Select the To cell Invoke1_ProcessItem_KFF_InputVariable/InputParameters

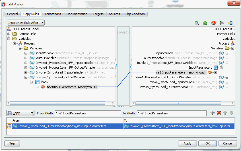(179, 126)
